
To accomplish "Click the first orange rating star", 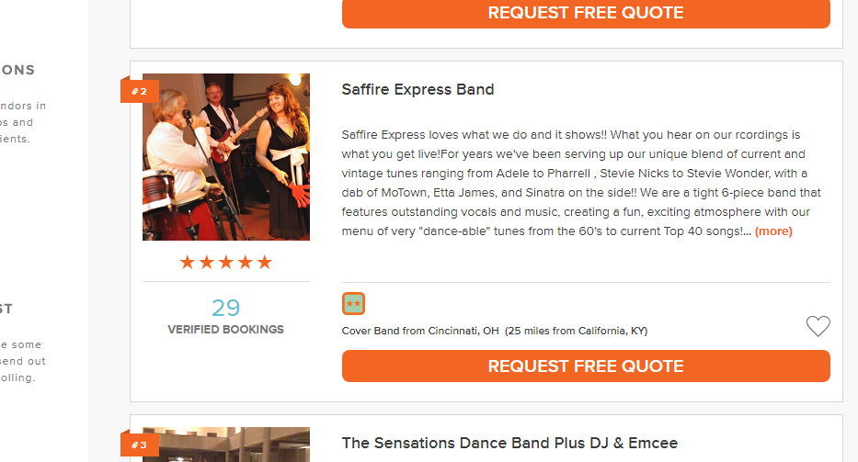I will [187, 263].
